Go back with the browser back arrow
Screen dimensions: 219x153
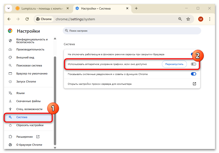click(9, 19)
